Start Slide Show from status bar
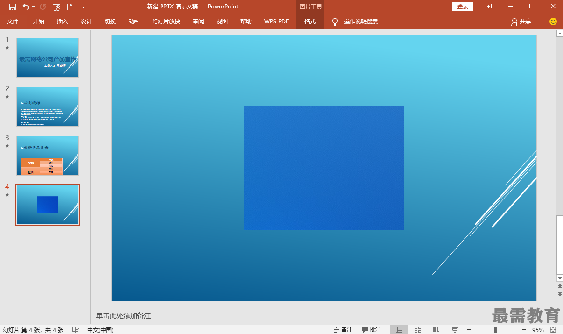Viewport: 563px width, 334px height. pos(455,330)
